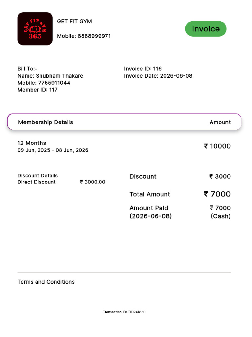Click the GET FIT GYM business name
The height and width of the screenshot is (337, 252).
click(74, 21)
